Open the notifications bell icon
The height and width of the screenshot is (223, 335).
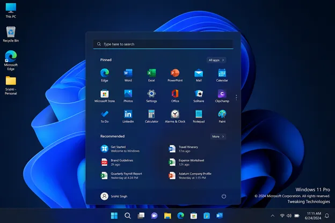(x=327, y=215)
